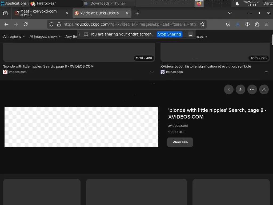
Task: Go forward with the forward arrow
Action: 16,24
